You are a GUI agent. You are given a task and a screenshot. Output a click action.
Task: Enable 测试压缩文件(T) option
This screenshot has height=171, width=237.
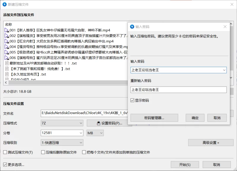(5, 152)
